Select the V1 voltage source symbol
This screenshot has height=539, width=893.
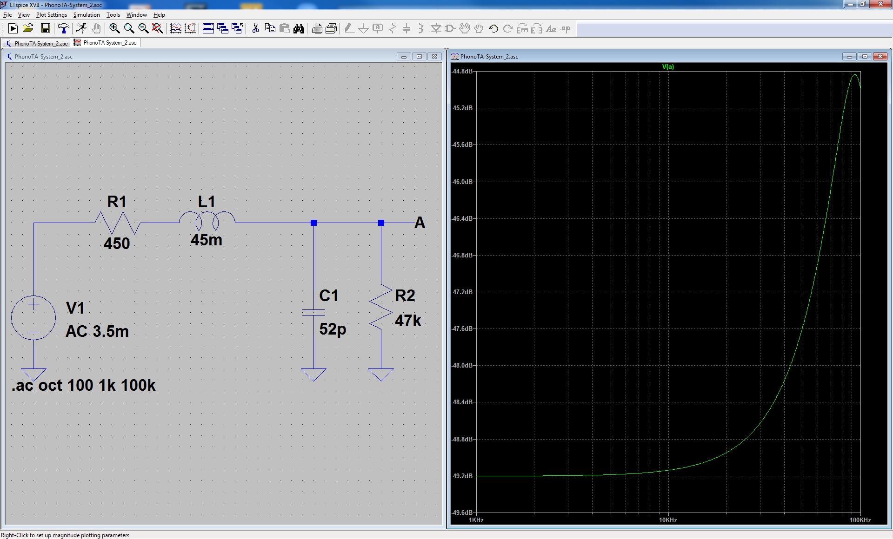coord(33,318)
